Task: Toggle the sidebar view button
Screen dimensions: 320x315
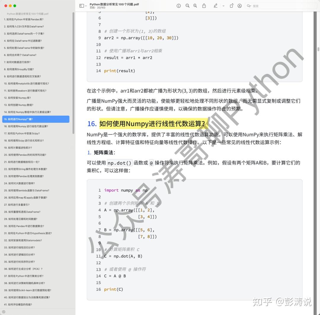Action: tap(81, 6)
